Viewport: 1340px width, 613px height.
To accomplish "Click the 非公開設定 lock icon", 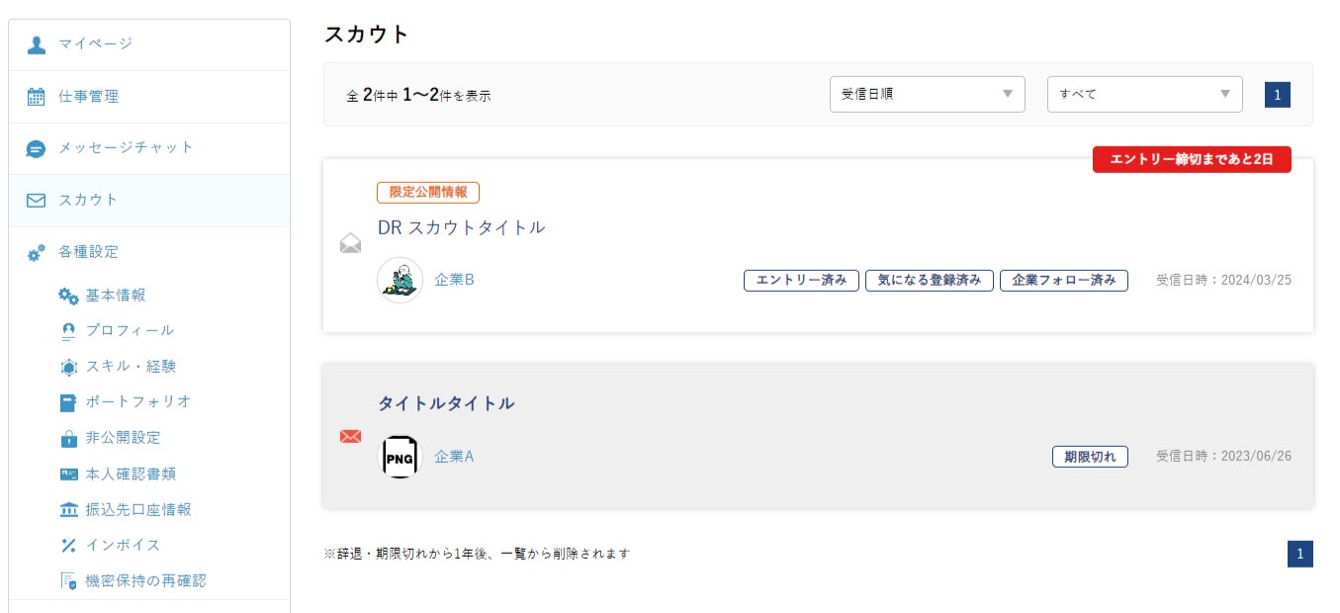I will pyautogui.click(x=68, y=438).
